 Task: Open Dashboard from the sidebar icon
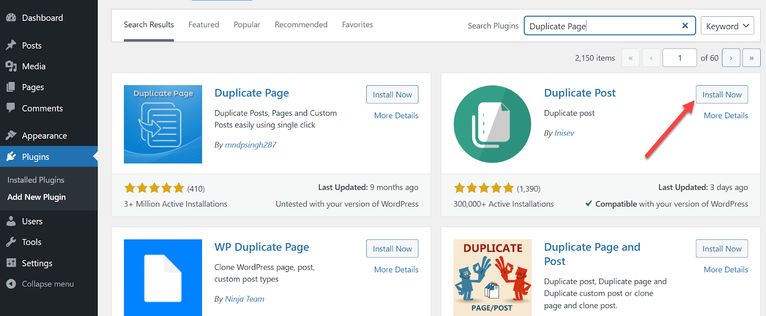(x=11, y=18)
